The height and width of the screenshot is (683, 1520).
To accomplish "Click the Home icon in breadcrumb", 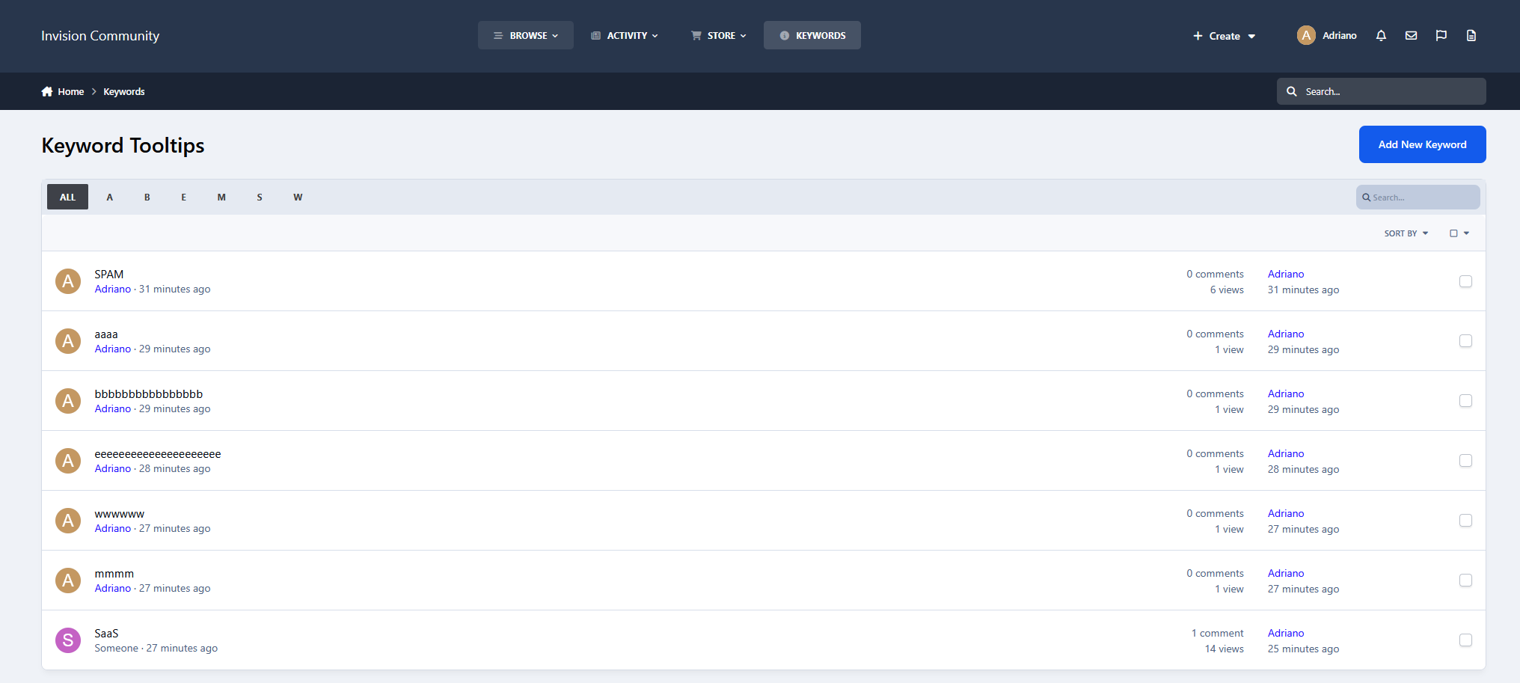I will coord(47,91).
